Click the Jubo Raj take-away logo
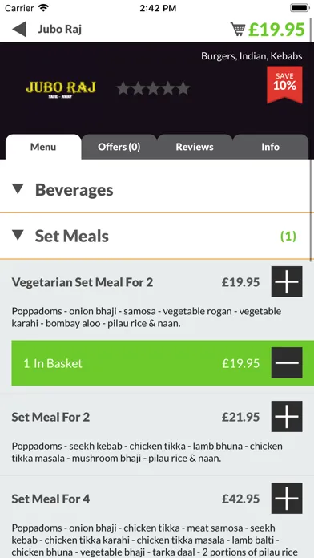Viewport: 314px width, 558px height. [60, 89]
